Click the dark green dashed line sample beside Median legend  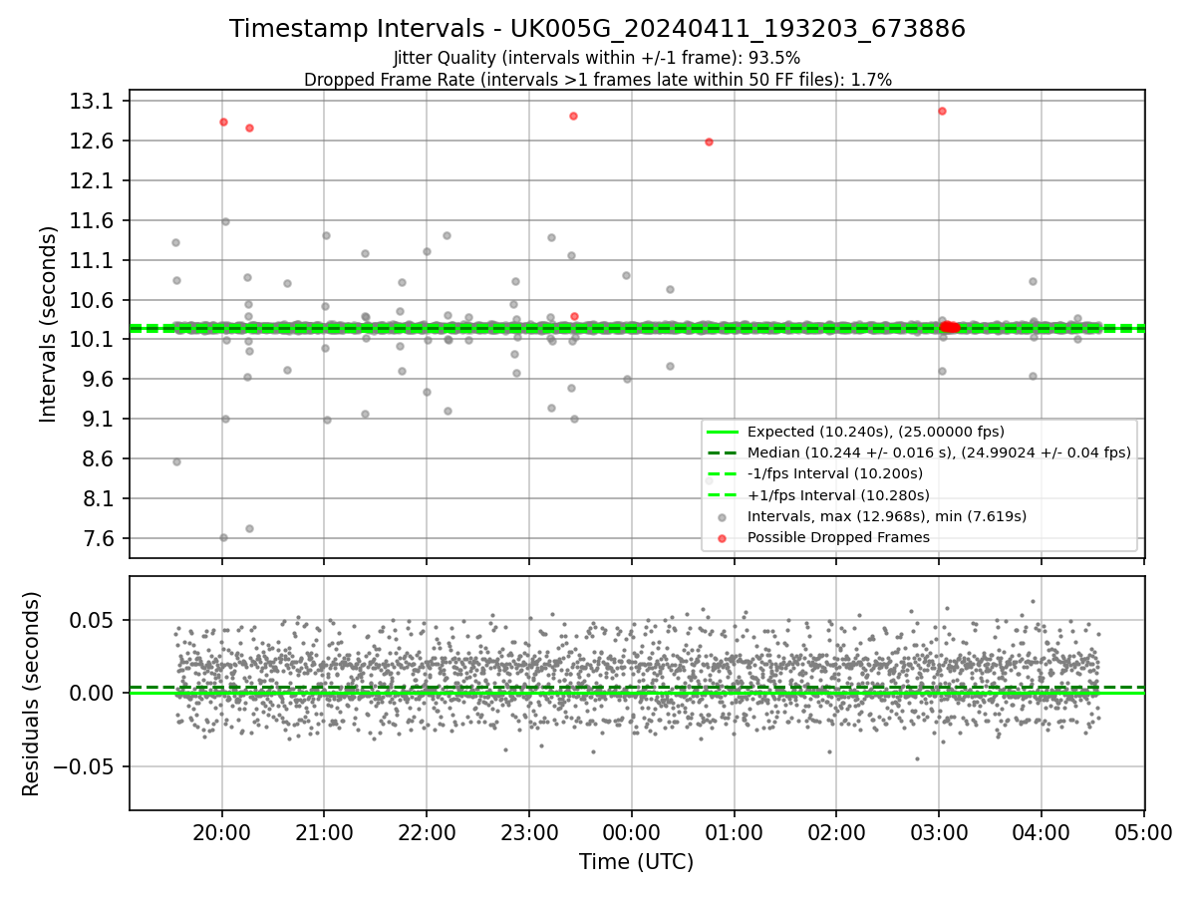click(723, 452)
